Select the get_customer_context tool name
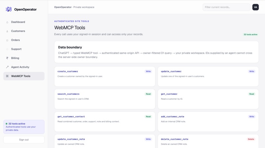Screen dimensions: 265x148 [x=71, y=116]
